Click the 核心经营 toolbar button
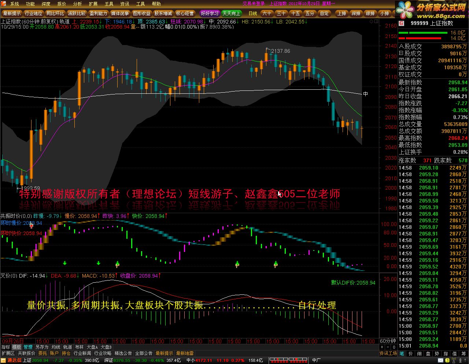This screenshot has height=364, width=469. coord(185,14)
